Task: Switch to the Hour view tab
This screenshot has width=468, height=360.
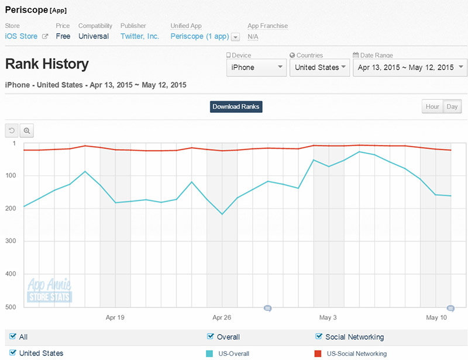Action: tap(432, 106)
